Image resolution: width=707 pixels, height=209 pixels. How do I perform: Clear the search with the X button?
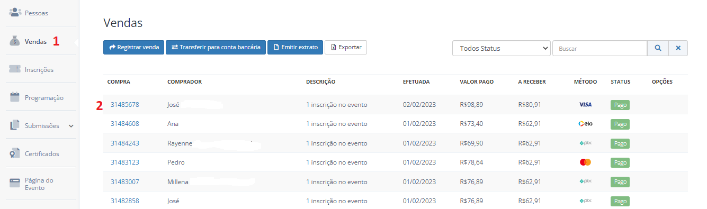point(678,48)
